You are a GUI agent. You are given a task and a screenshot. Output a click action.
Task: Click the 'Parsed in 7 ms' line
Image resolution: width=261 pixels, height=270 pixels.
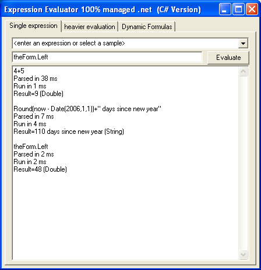(x=34, y=116)
